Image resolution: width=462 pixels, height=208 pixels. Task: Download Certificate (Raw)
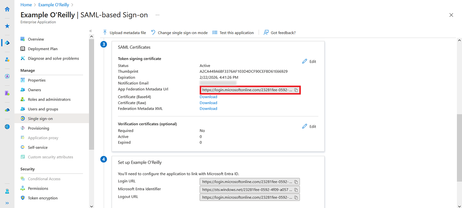pyautogui.click(x=208, y=103)
